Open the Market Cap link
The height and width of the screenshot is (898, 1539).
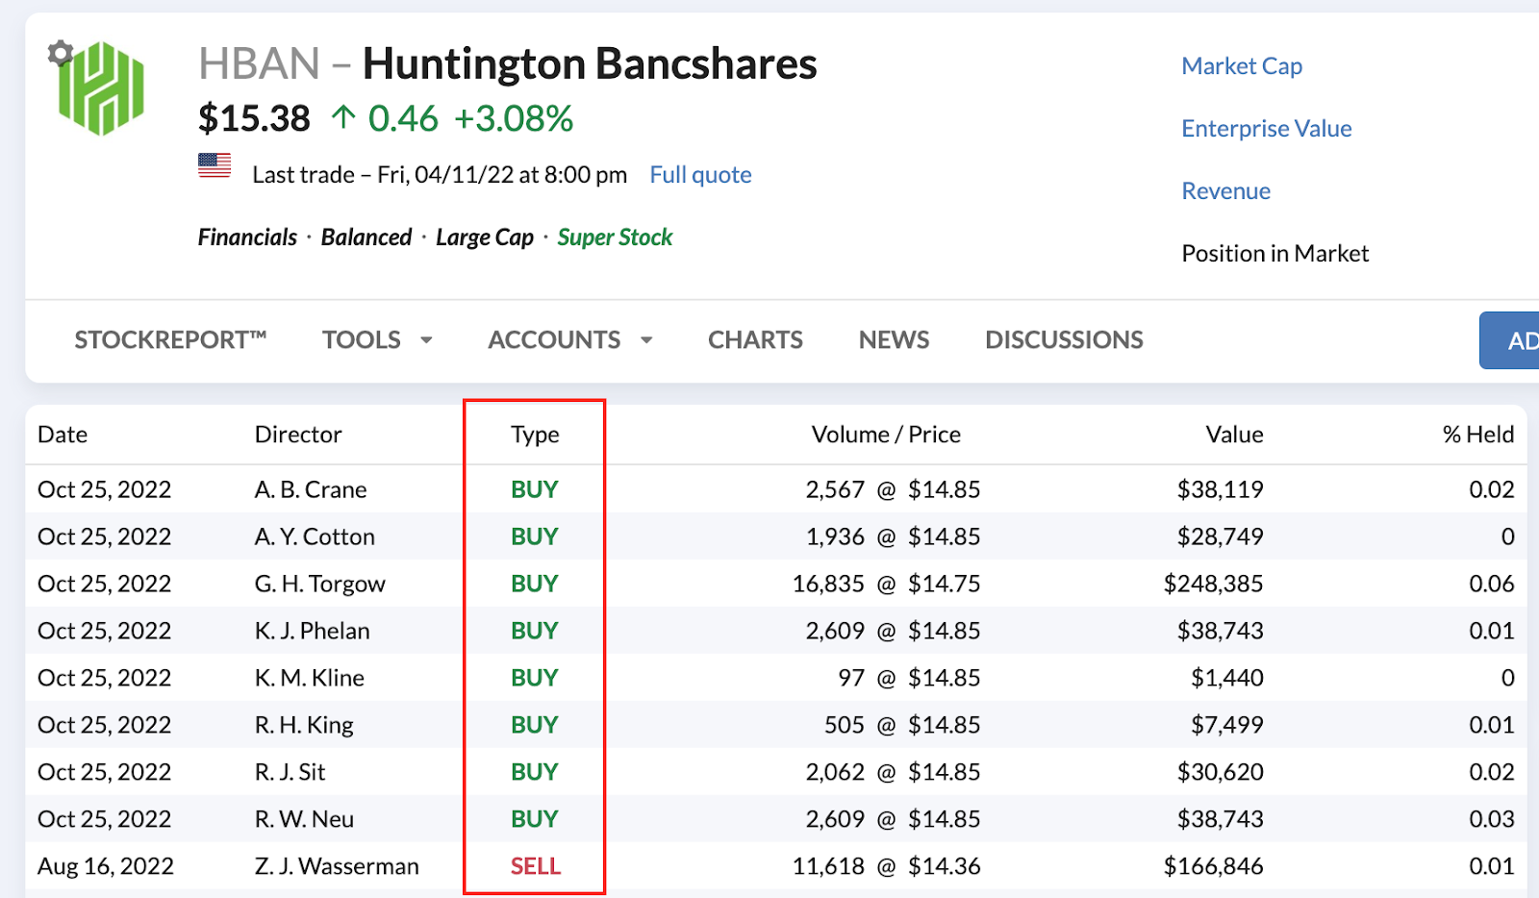coord(1242,66)
